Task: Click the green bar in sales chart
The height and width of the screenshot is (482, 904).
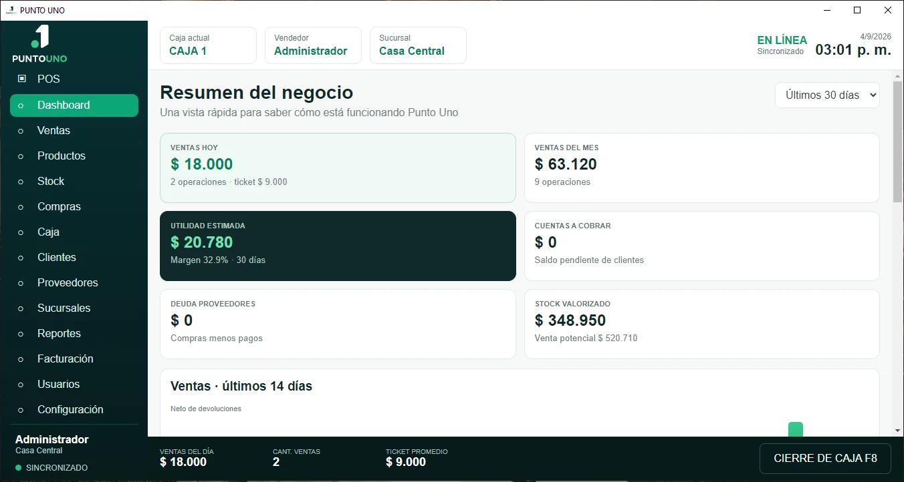Action: point(795,429)
